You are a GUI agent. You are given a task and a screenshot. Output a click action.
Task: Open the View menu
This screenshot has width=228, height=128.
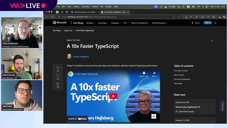[69, 7]
